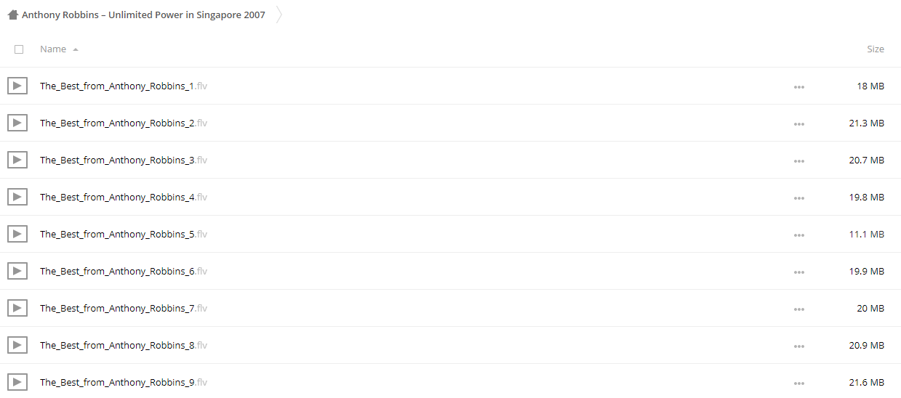The image size is (901, 398).
Task: Open The_Best_from_Anthony_Robbins_1.flv file link
Action: point(124,86)
